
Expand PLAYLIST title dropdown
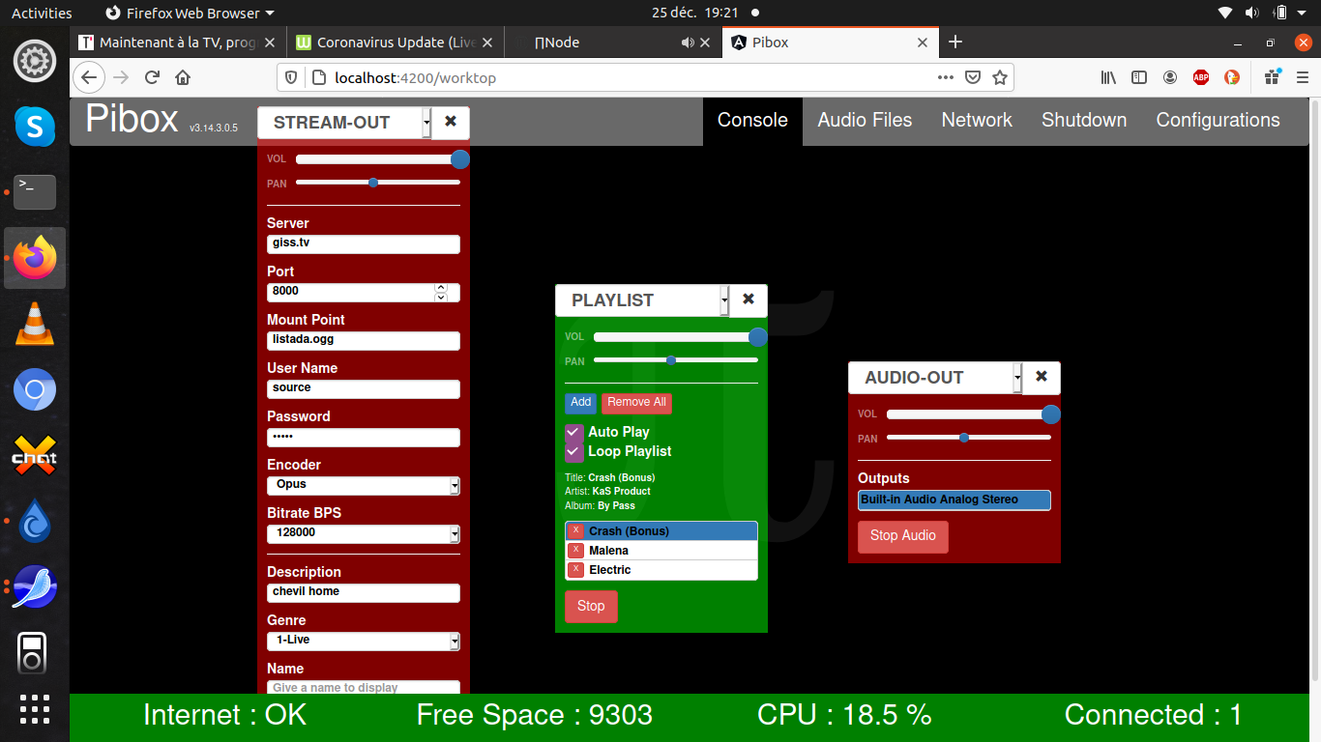click(725, 300)
